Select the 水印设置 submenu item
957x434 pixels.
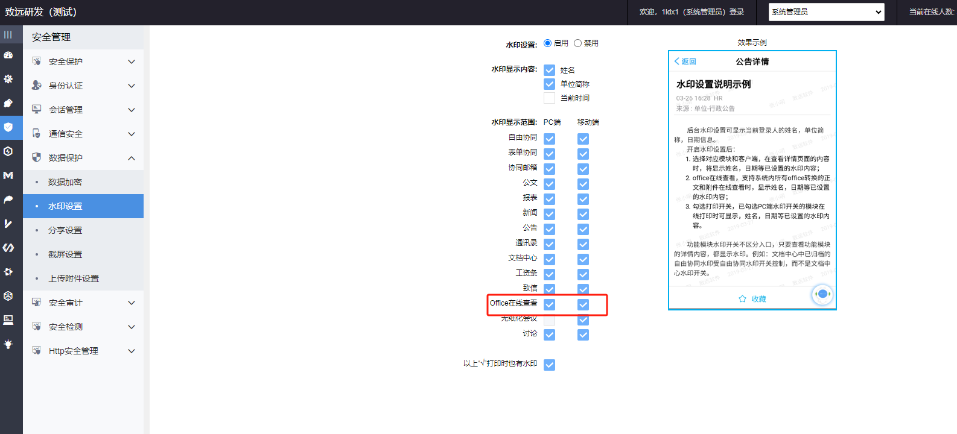pyautogui.click(x=83, y=206)
